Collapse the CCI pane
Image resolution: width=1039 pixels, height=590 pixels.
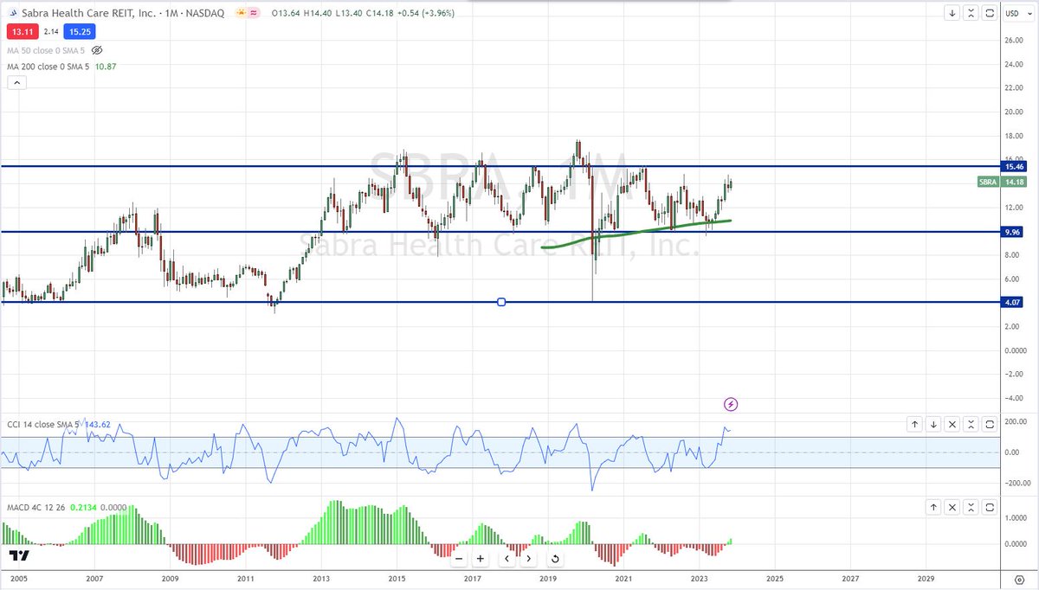(x=971, y=424)
